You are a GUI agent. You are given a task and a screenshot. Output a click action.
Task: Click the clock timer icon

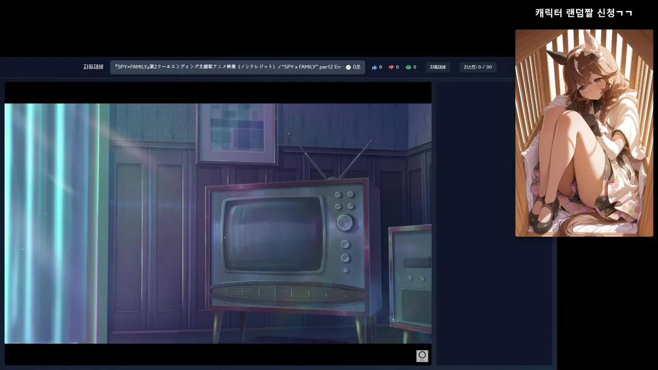[348, 67]
